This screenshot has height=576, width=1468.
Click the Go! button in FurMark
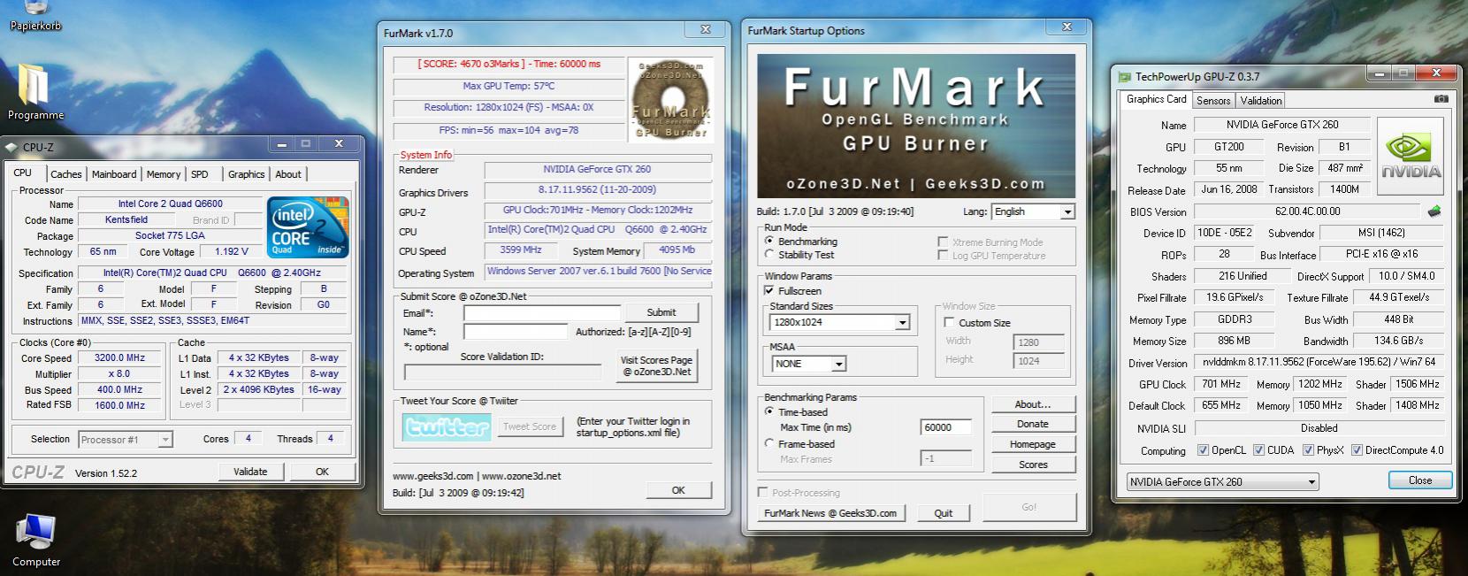[x=1029, y=507]
